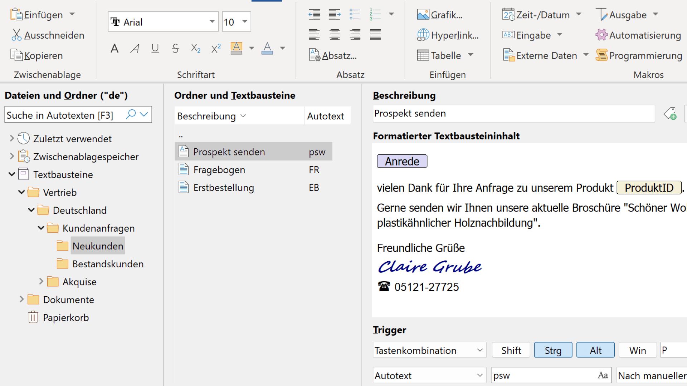This screenshot has width=687, height=386.
Task: Click the ProduktID macro placeholder
Action: click(649, 188)
